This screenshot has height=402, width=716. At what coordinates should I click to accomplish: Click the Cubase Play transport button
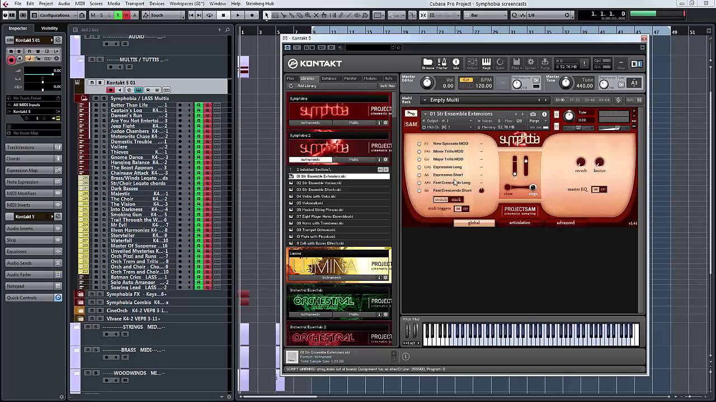tap(238, 15)
